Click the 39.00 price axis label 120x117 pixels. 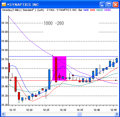pos(4,32)
